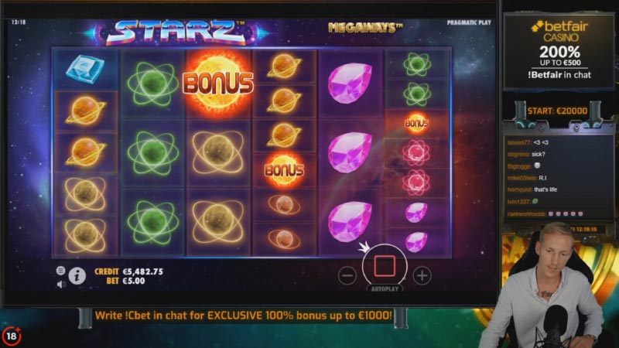Click the credit amount €5,482.75

[x=142, y=271]
